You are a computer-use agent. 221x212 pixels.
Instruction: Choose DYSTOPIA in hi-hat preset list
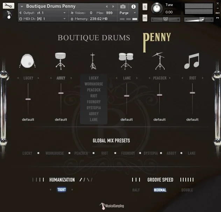point(94,108)
